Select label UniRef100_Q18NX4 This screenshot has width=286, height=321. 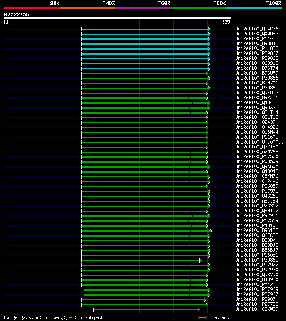coord(257,132)
